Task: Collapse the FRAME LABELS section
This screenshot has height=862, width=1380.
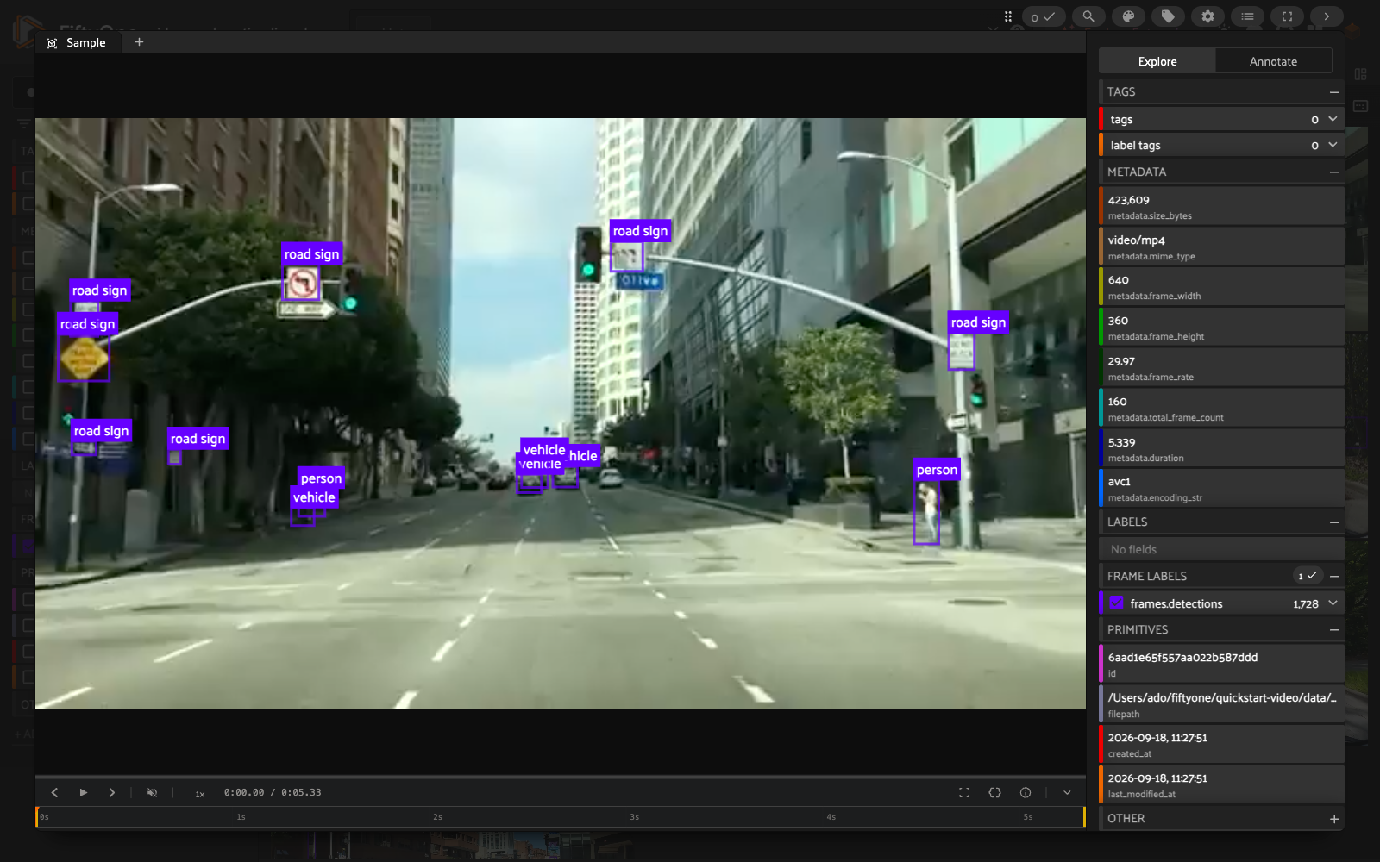Action: tap(1334, 576)
